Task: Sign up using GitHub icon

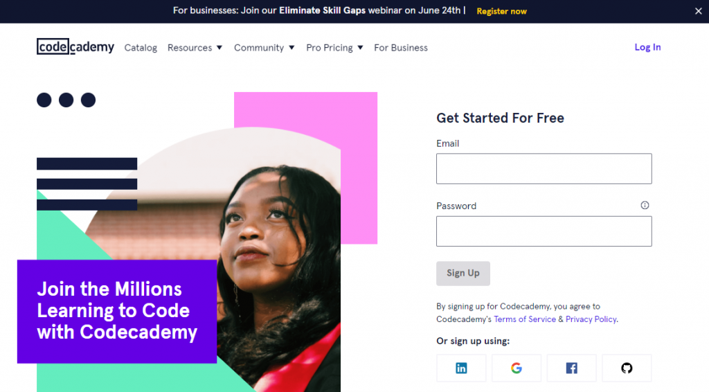Action: pyautogui.click(x=627, y=368)
